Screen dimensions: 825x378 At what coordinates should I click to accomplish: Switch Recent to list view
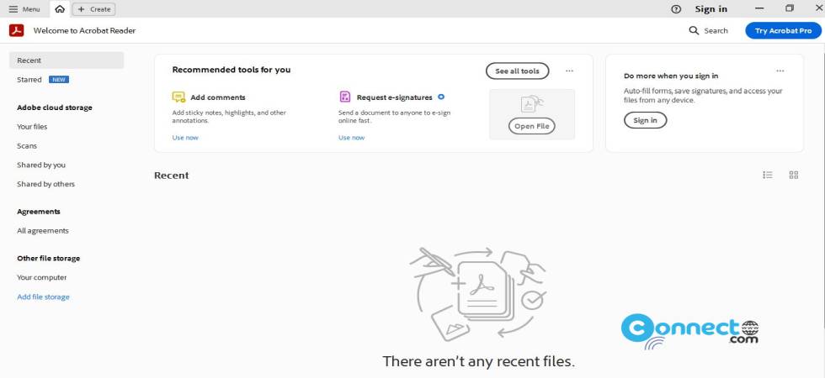point(768,175)
